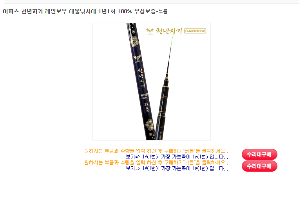Open the fishing rod product image

(x=152, y=82)
